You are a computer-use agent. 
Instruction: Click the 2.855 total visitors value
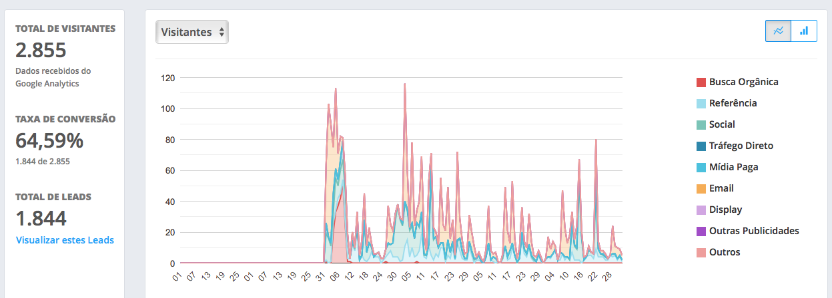[x=41, y=51]
